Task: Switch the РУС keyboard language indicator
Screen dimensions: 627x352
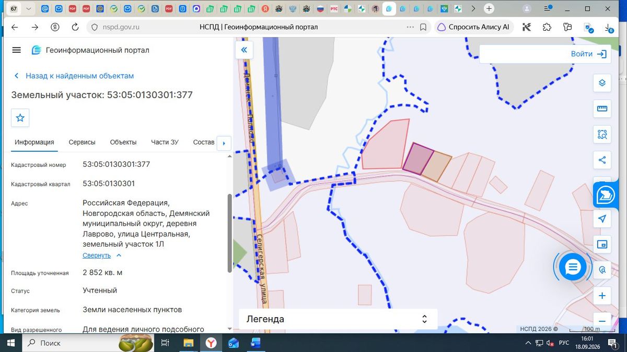Action: [x=564, y=343]
